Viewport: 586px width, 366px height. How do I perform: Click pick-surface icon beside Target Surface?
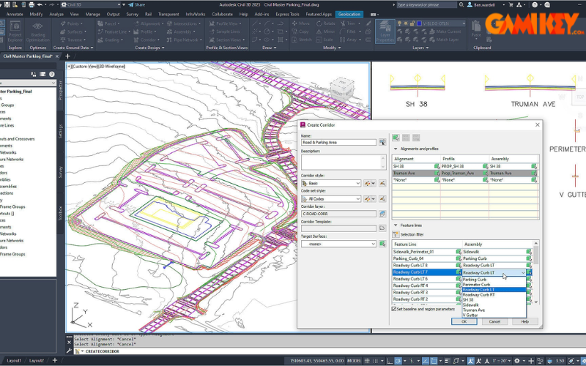click(x=382, y=244)
